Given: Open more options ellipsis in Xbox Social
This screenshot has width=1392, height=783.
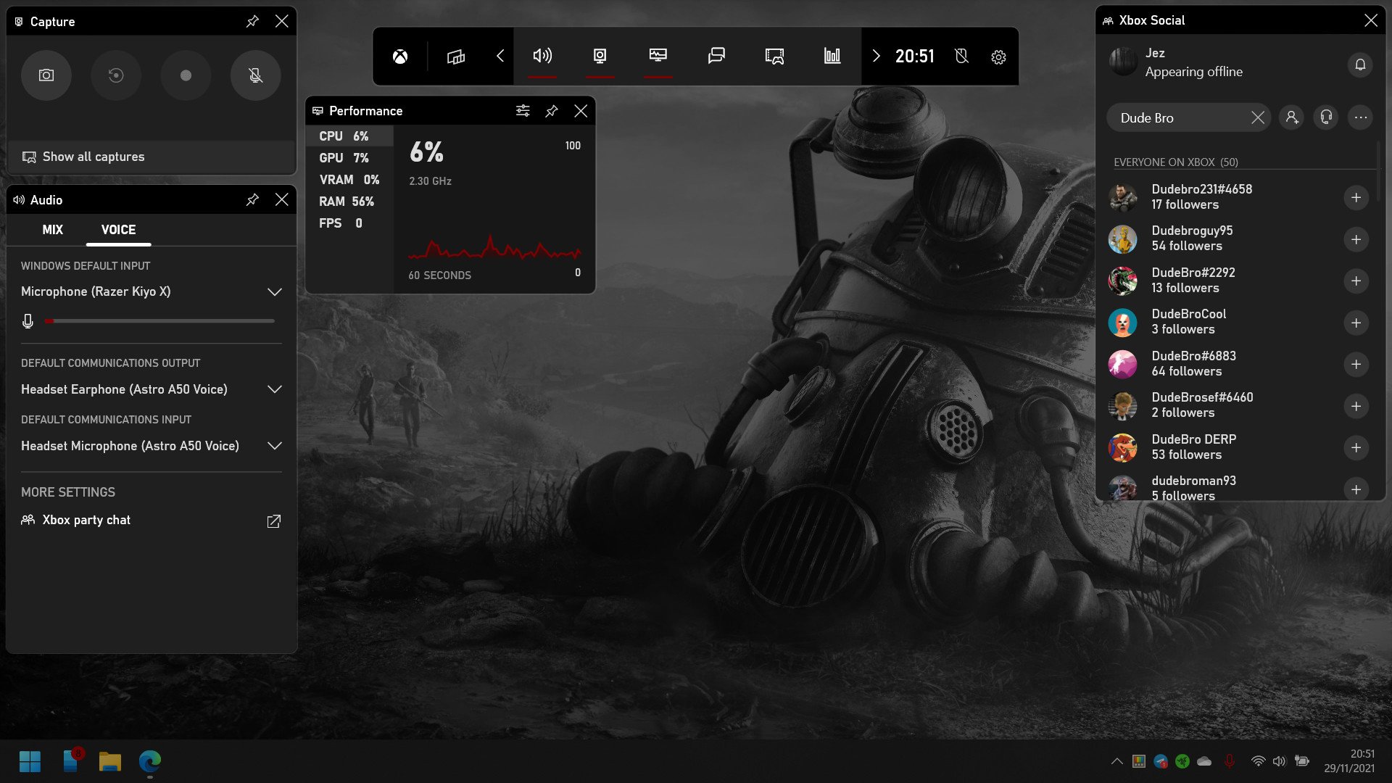Looking at the screenshot, I should click(x=1361, y=117).
